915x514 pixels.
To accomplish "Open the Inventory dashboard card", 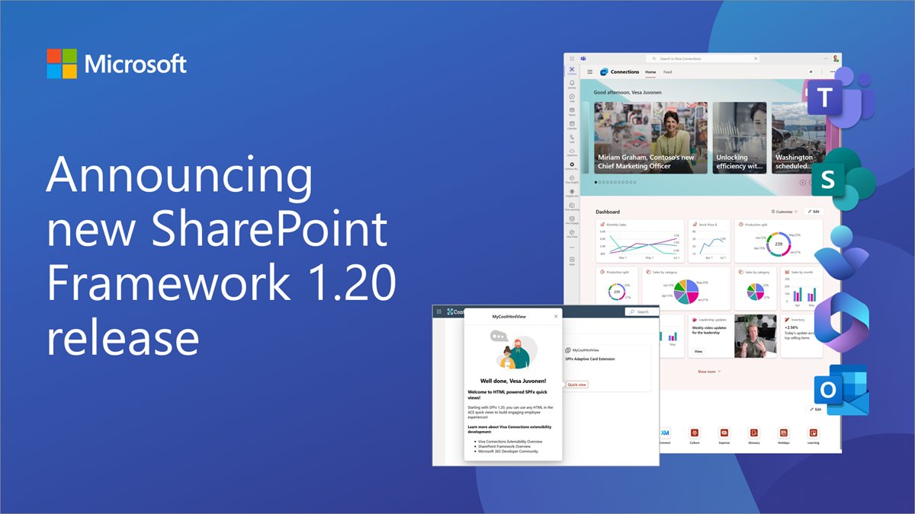I will pyautogui.click(x=801, y=335).
